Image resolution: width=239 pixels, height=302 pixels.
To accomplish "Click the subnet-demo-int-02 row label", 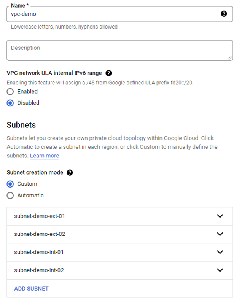I will point(39,270).
